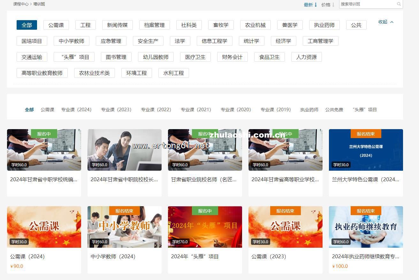Select the 水利工程 category
Screen dimensions: 419x280
(x=173, y=73)
